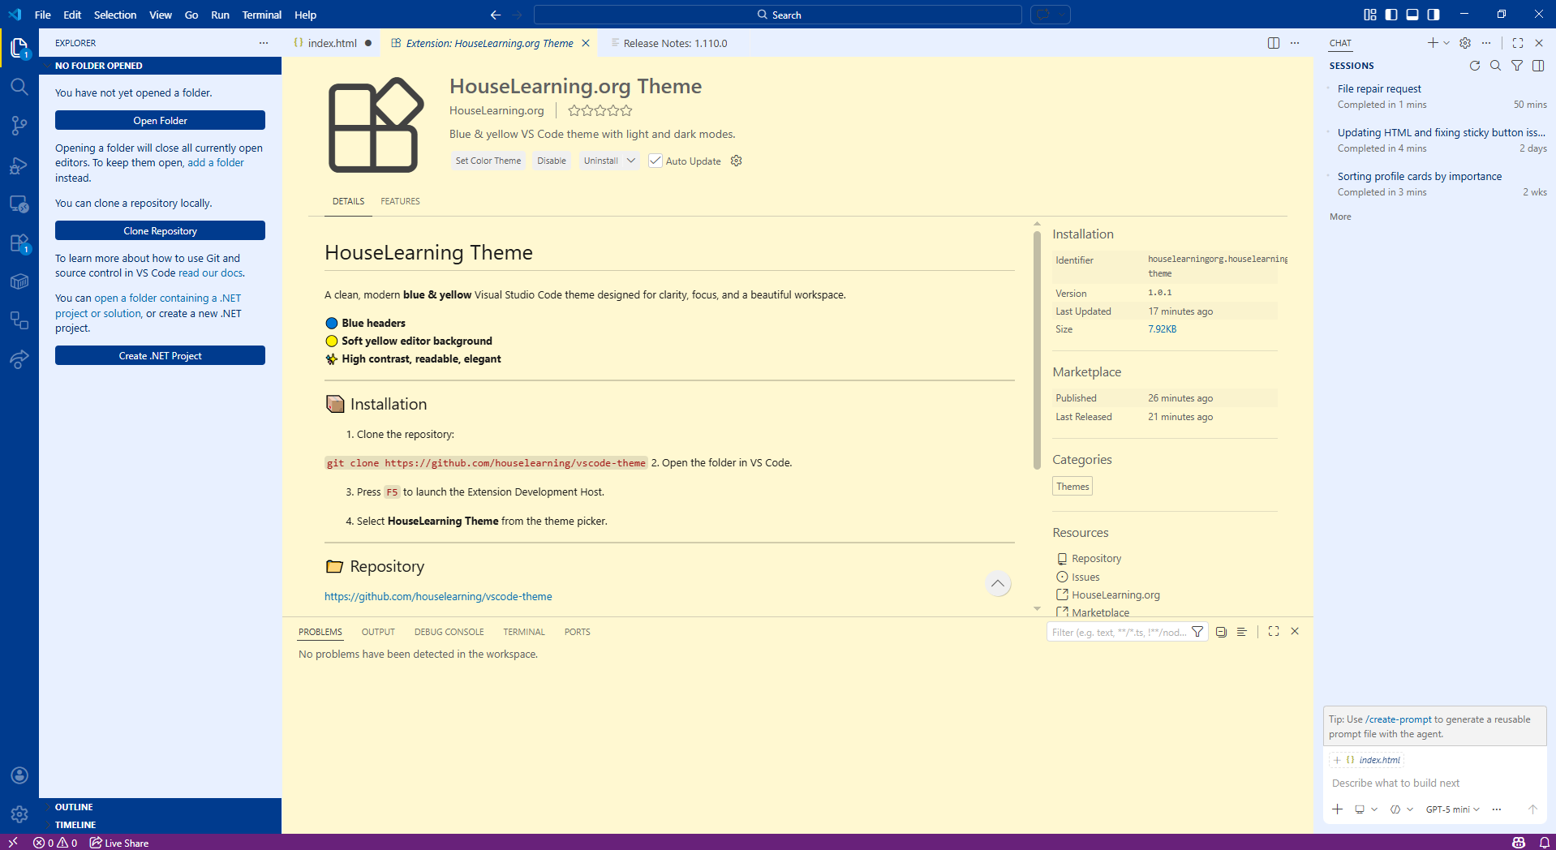Open Chat settings gear icon
The width and height of the screenshot is (1556, 850).
click(1465, 43)
